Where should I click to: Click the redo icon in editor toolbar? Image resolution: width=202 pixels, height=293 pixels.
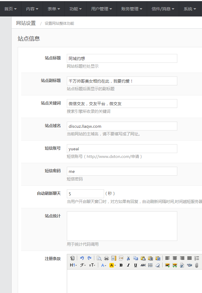[x=89, y=258]
